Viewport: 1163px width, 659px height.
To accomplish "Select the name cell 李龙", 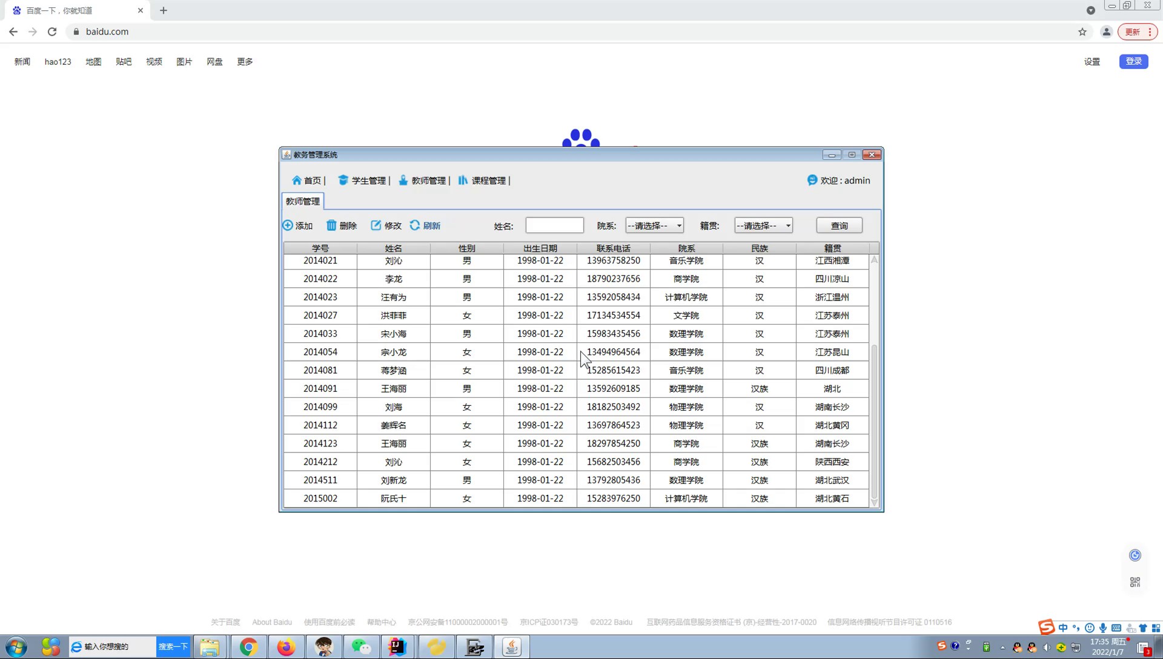I will 394,279.
